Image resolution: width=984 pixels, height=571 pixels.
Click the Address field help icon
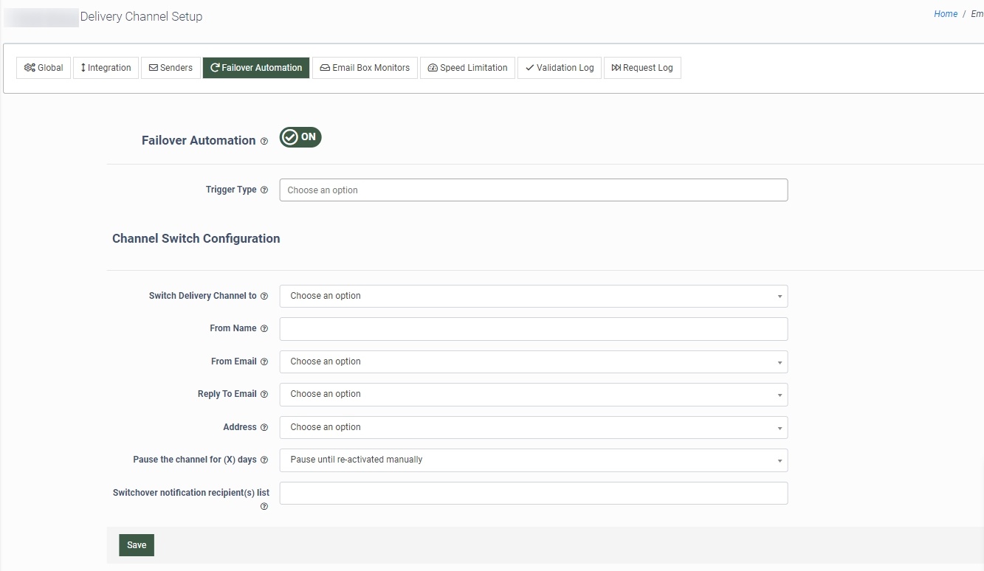tap(264, 428)
